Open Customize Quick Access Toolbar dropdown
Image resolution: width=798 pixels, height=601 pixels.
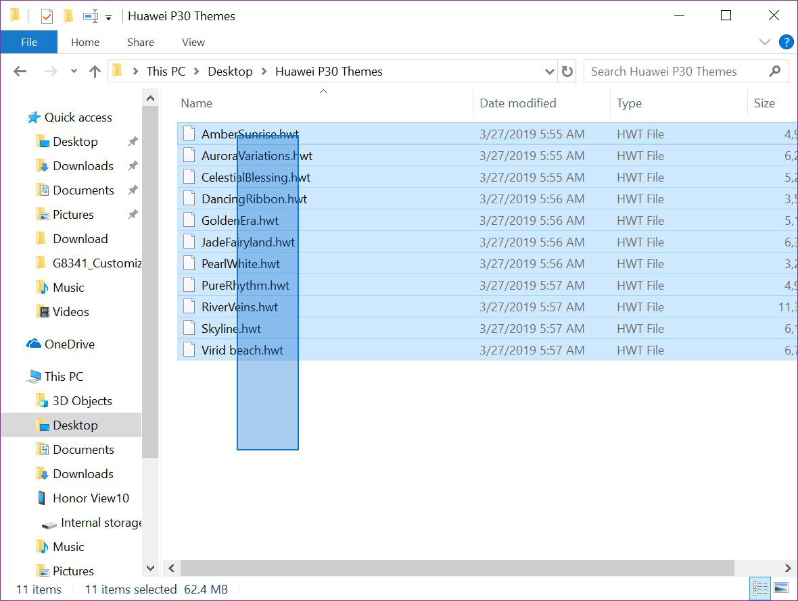coord(108,18)
